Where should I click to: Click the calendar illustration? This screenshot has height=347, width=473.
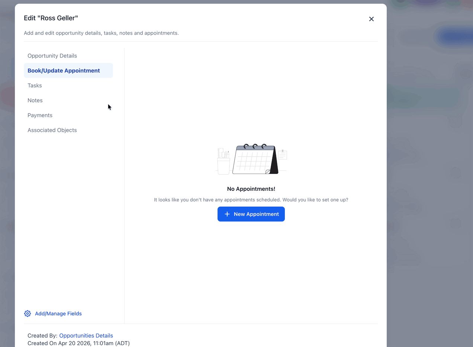(251, 159)
